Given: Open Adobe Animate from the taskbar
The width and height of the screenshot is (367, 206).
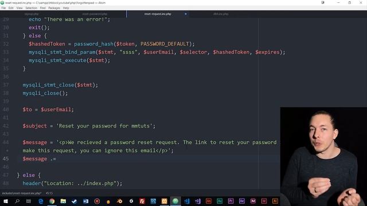Looking at the screenshot, I should (209, 201).
